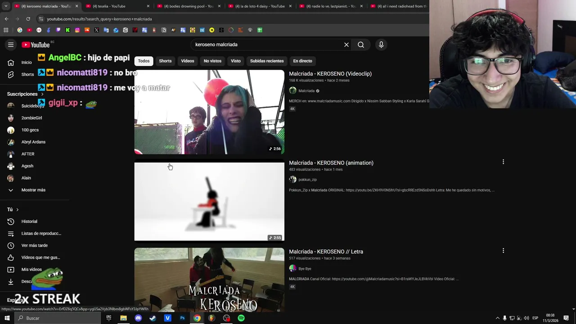Switch to nadie lo ve lastpianist tab
Viewport: 576px width, 324px height.
coord(330,6)
